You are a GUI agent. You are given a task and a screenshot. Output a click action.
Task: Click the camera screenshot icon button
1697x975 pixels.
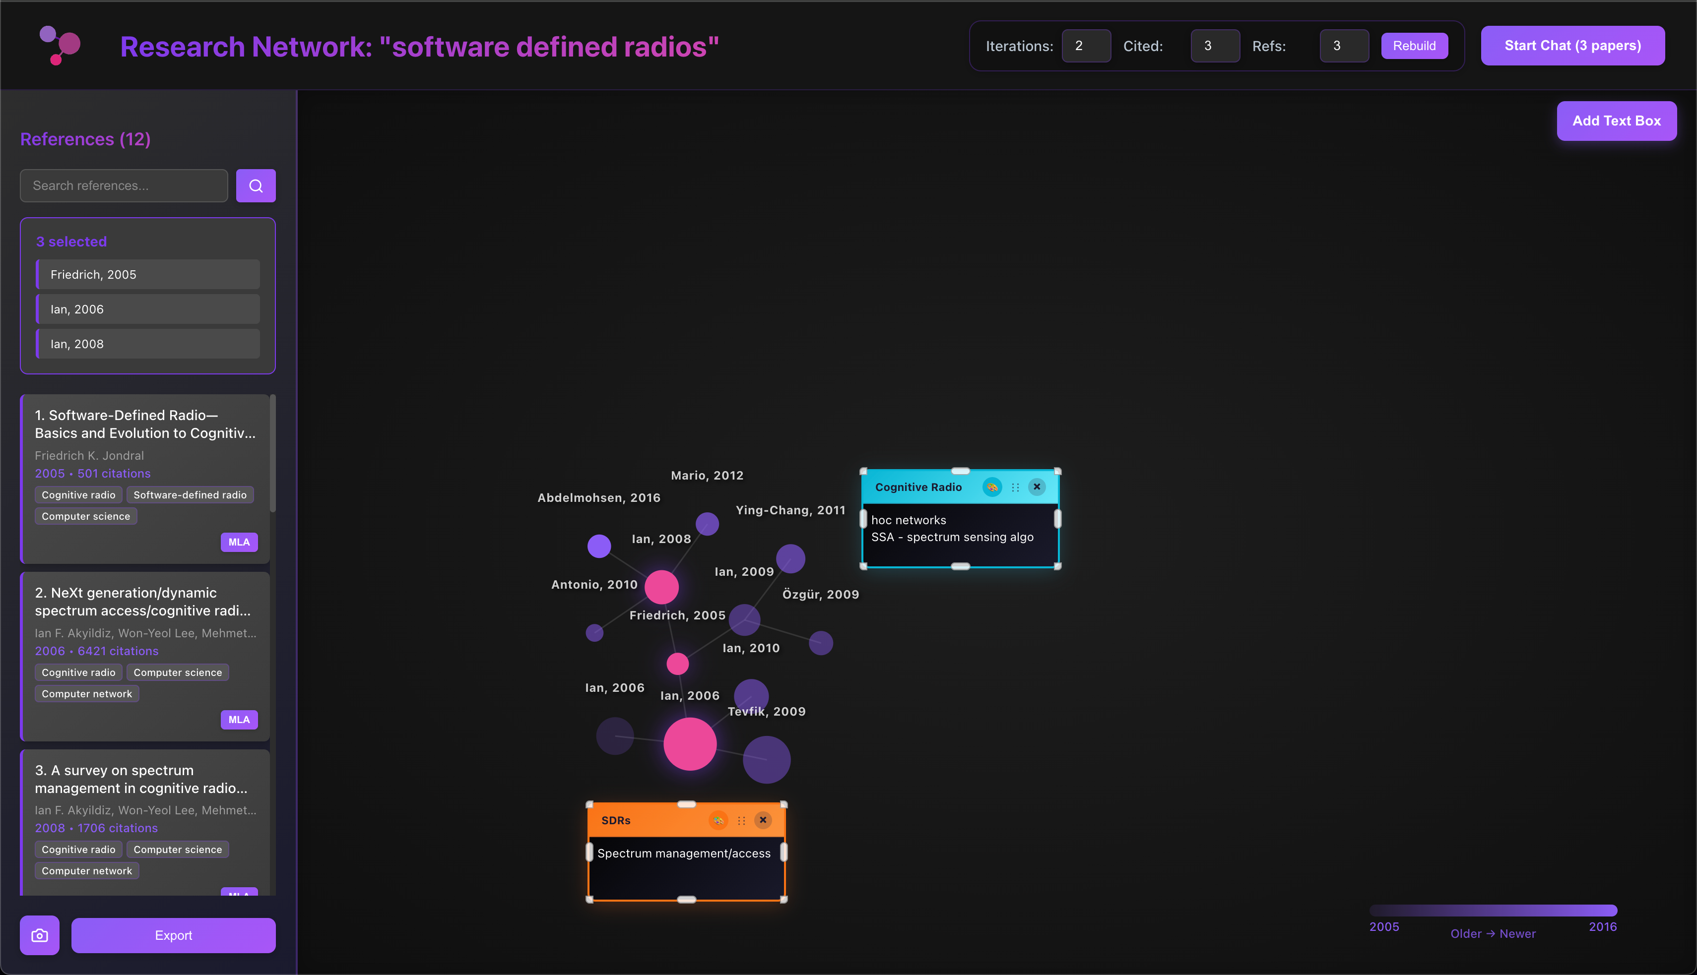(40, 935)
